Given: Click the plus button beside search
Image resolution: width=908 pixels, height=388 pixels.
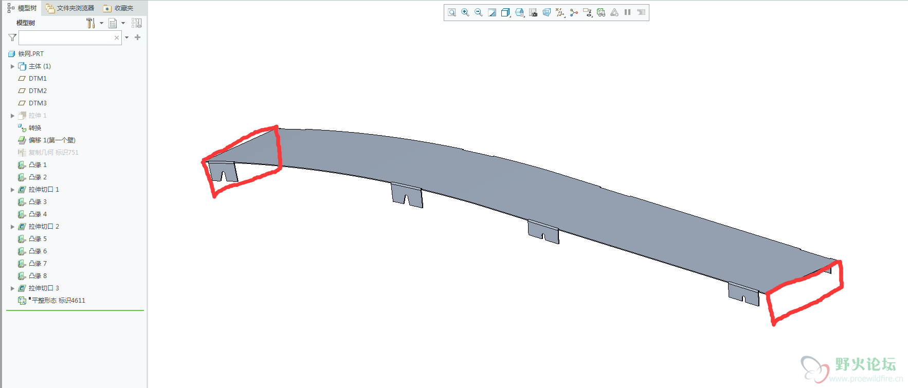Looking at the screenshot, I should click(137, 38).
